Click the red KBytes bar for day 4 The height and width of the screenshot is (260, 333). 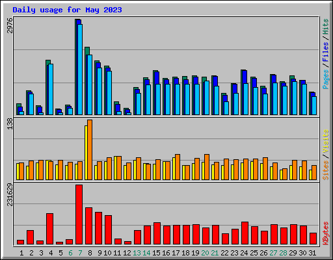pyautogui.click(x=50, y=229)
